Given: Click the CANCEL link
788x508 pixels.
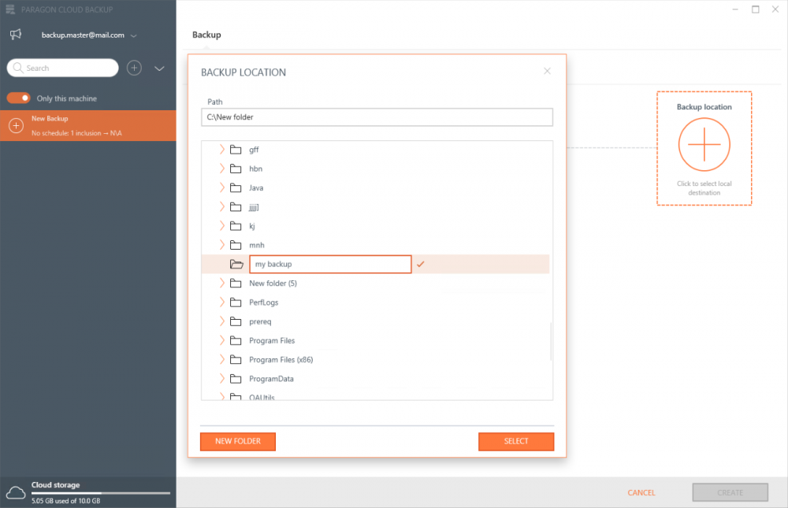Looking at the screenshot, I should click(641, 491).
